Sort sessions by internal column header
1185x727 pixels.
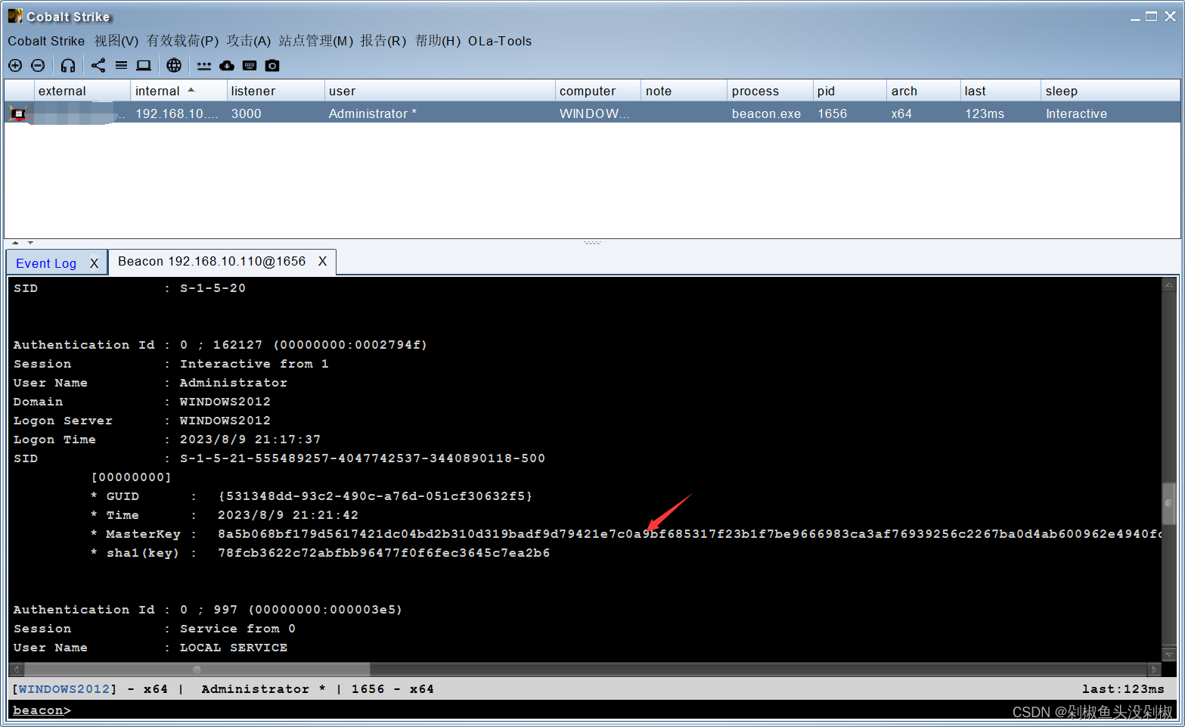[178, 91]
